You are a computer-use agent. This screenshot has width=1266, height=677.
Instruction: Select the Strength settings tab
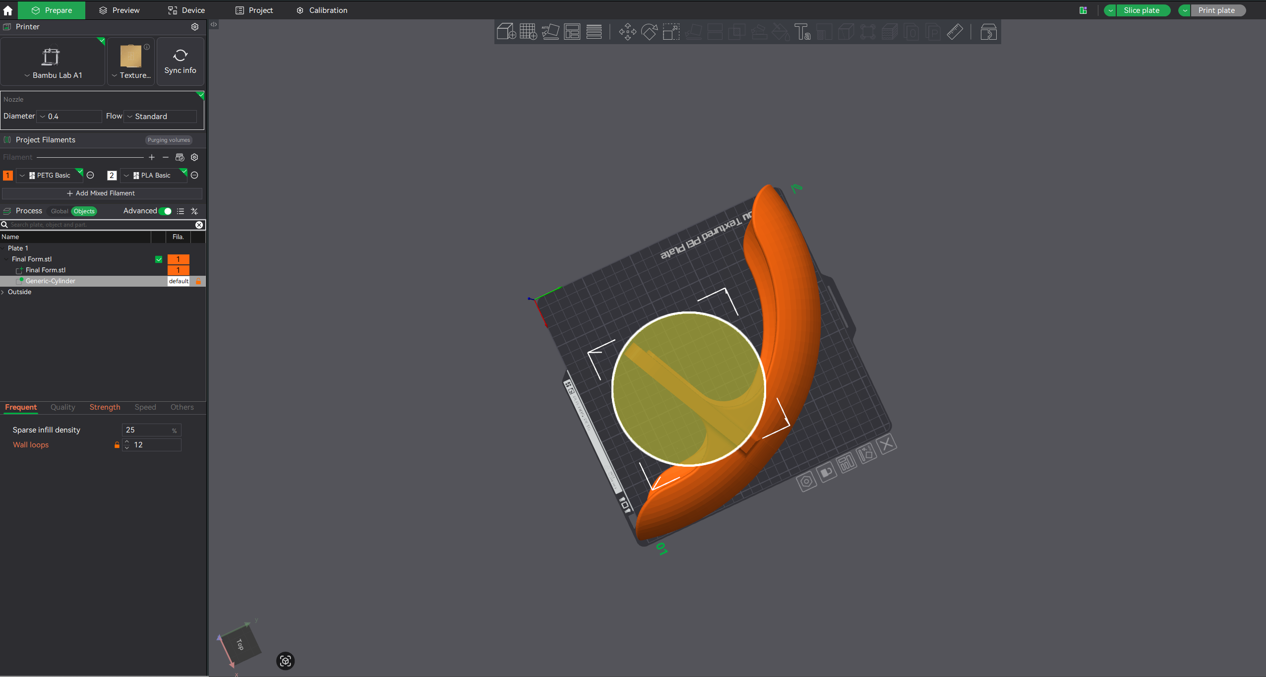tap(105, 407)
